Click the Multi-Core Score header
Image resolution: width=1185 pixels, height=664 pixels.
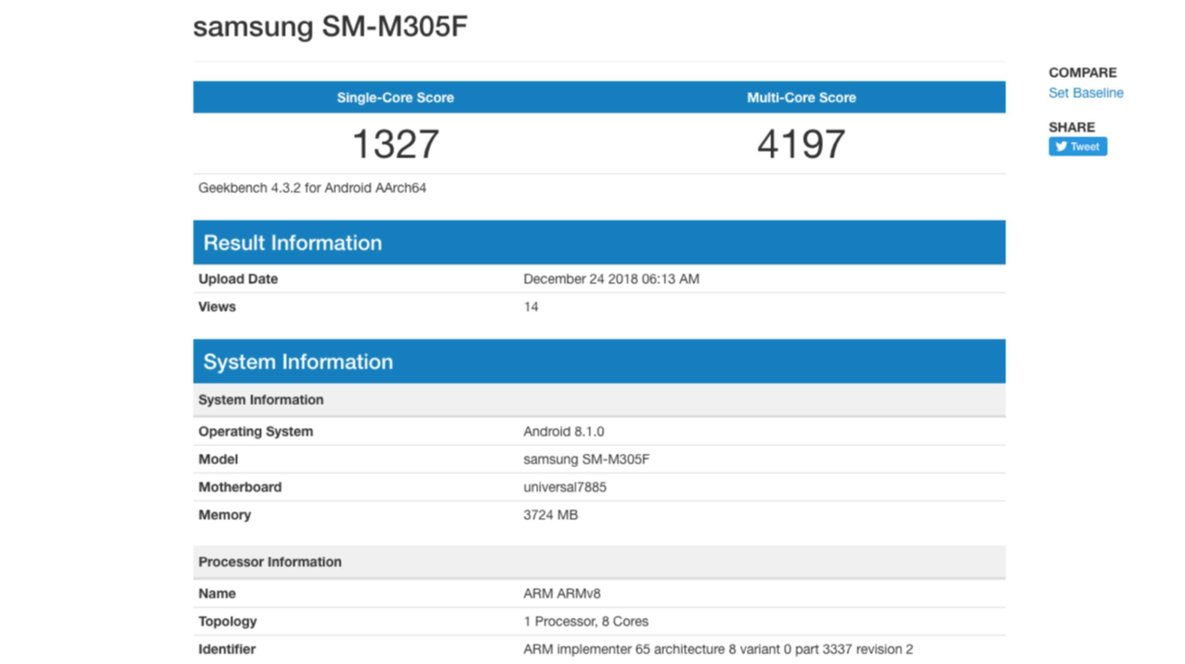pos(801,98)
